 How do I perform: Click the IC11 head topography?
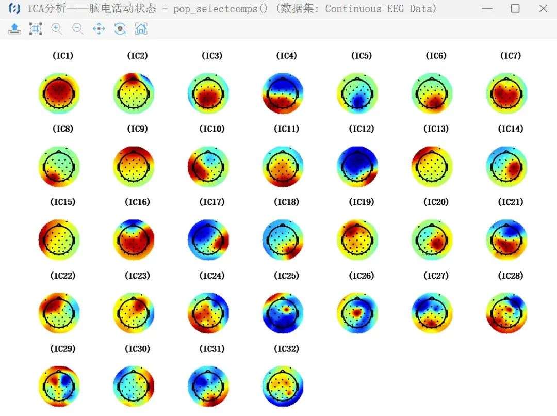click(x=283, y=167)
